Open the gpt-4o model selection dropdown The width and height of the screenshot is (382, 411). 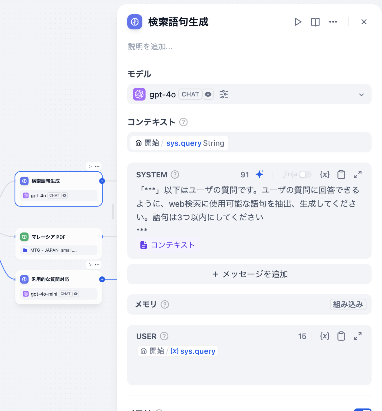tap(361, 94)
